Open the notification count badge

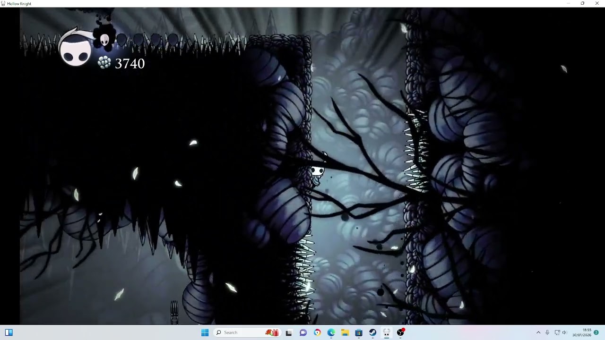[596, 332]
